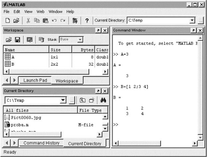Sort Workspace by Name column header

click(x=26, y=50)
